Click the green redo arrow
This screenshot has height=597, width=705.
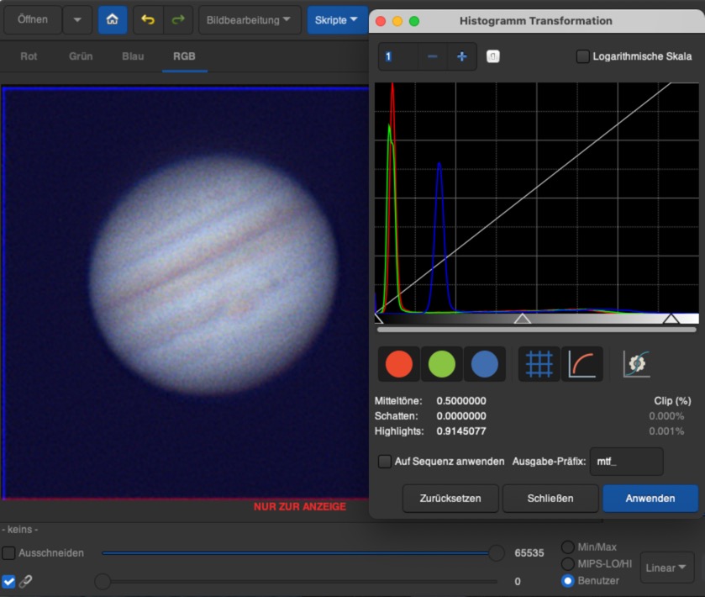(178, 19)
